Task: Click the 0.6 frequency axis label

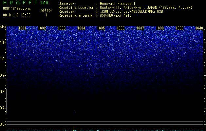Action: (3, 124)
